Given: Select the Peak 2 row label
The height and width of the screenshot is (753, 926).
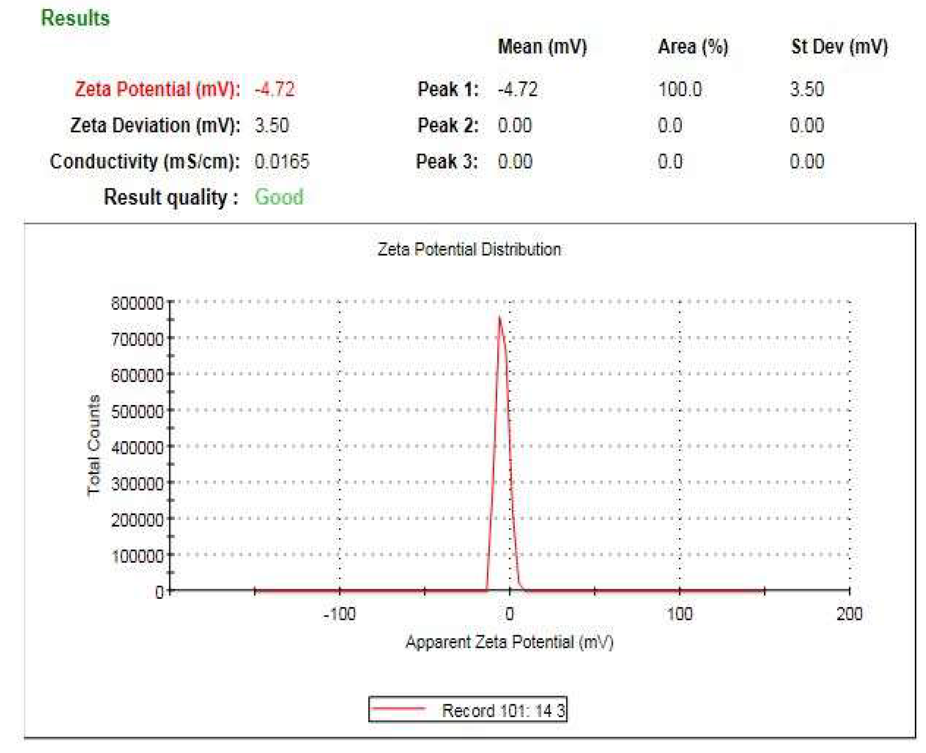Looking at the screenshot, I should tap(447, 126).
